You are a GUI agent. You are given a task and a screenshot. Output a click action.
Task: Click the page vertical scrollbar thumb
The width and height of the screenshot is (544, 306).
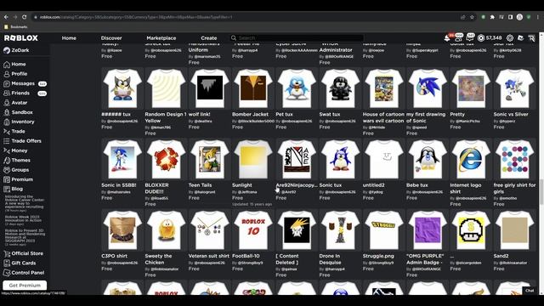click(541, 193)
